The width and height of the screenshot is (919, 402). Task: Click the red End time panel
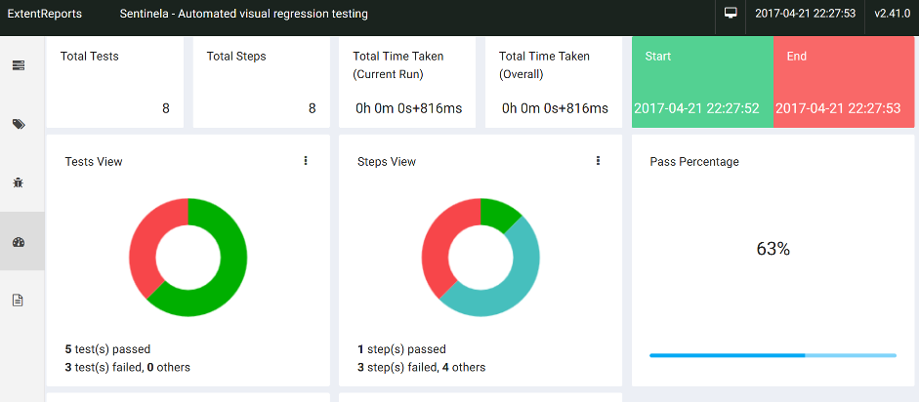point(844,82)
